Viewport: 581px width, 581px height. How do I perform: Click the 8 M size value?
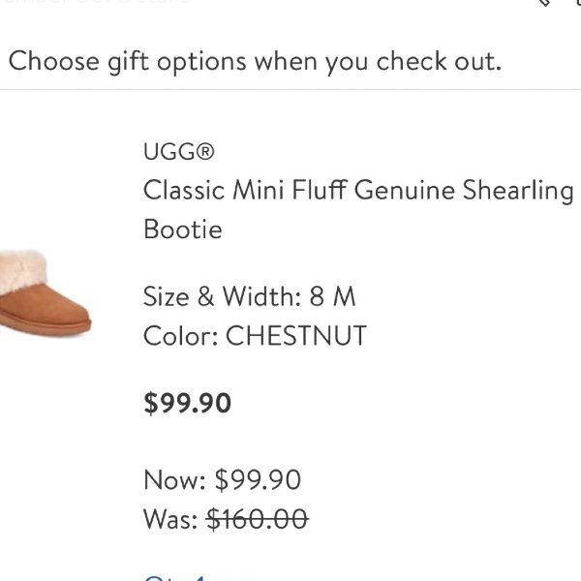coord(332,296)
